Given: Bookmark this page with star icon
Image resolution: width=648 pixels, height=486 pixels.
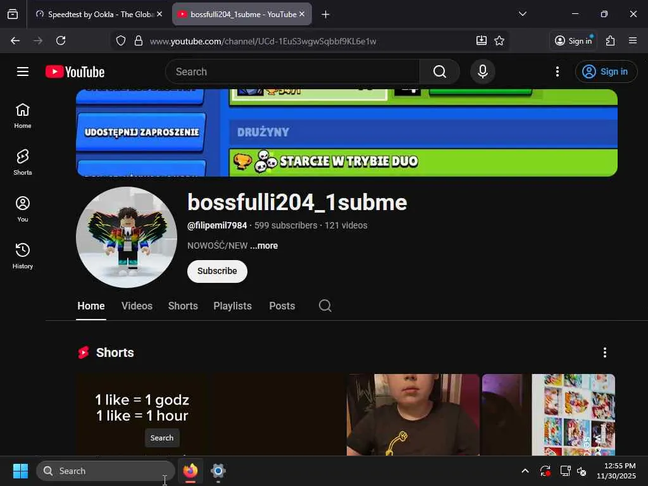Looking at the screenshot, I should [499, 40].
